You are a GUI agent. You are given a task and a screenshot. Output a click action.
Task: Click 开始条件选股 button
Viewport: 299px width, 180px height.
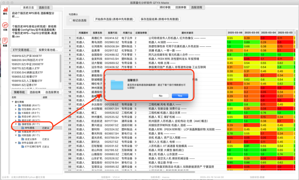114,19
